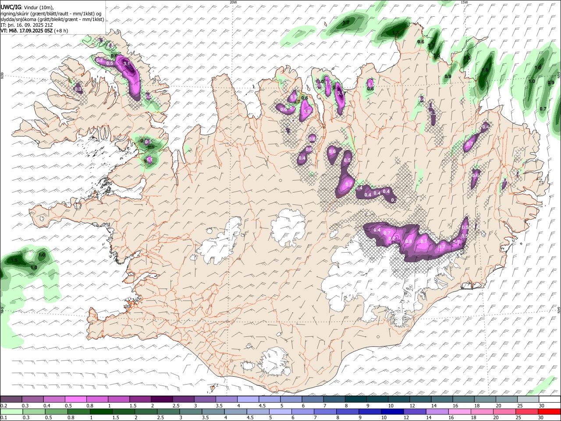
Task: Click the 0.8 snow value in southeast band
Action: [409, 241]
